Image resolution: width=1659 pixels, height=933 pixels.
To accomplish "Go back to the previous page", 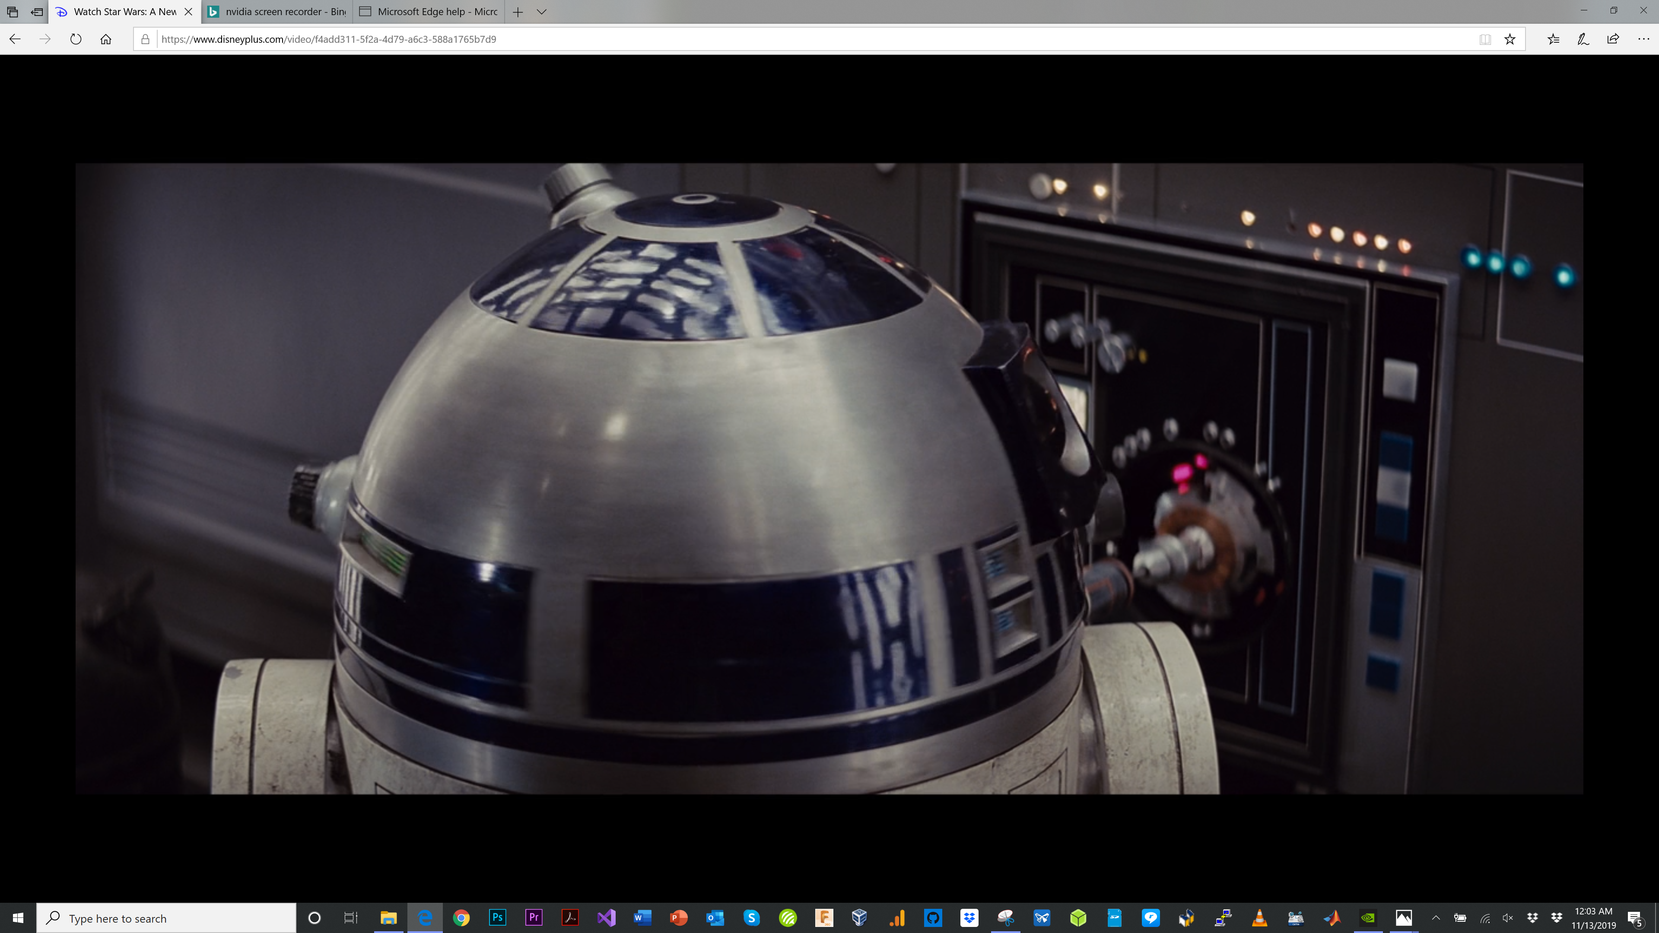I will [15, 39].
